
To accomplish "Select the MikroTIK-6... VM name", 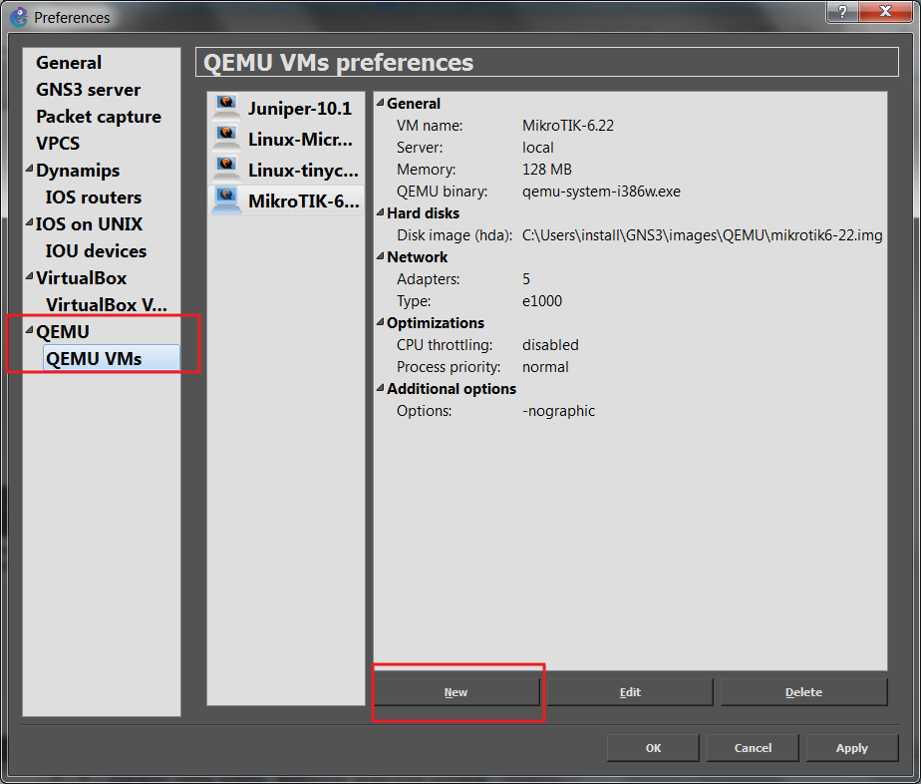I will click(304, 201).
